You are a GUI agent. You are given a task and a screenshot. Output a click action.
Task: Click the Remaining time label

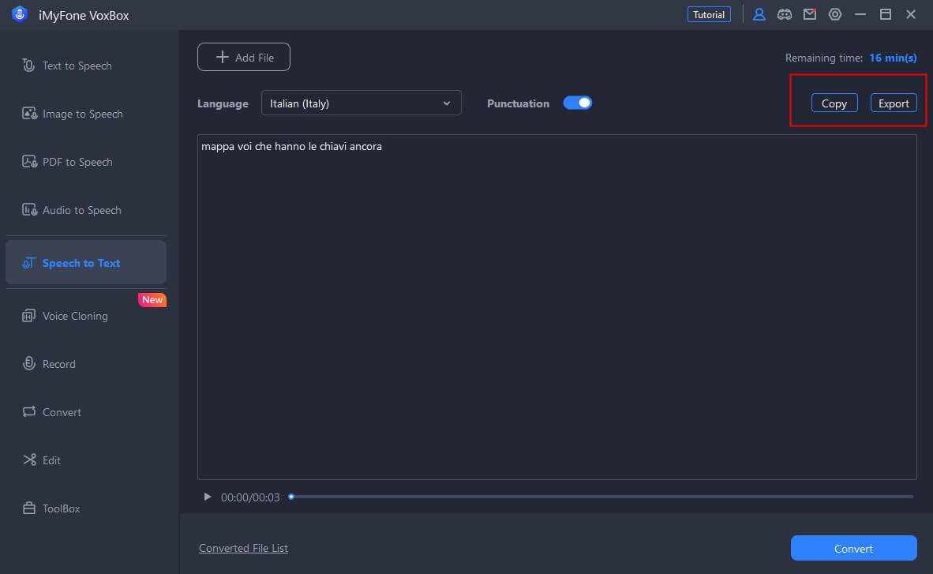[x=823, y=58]
